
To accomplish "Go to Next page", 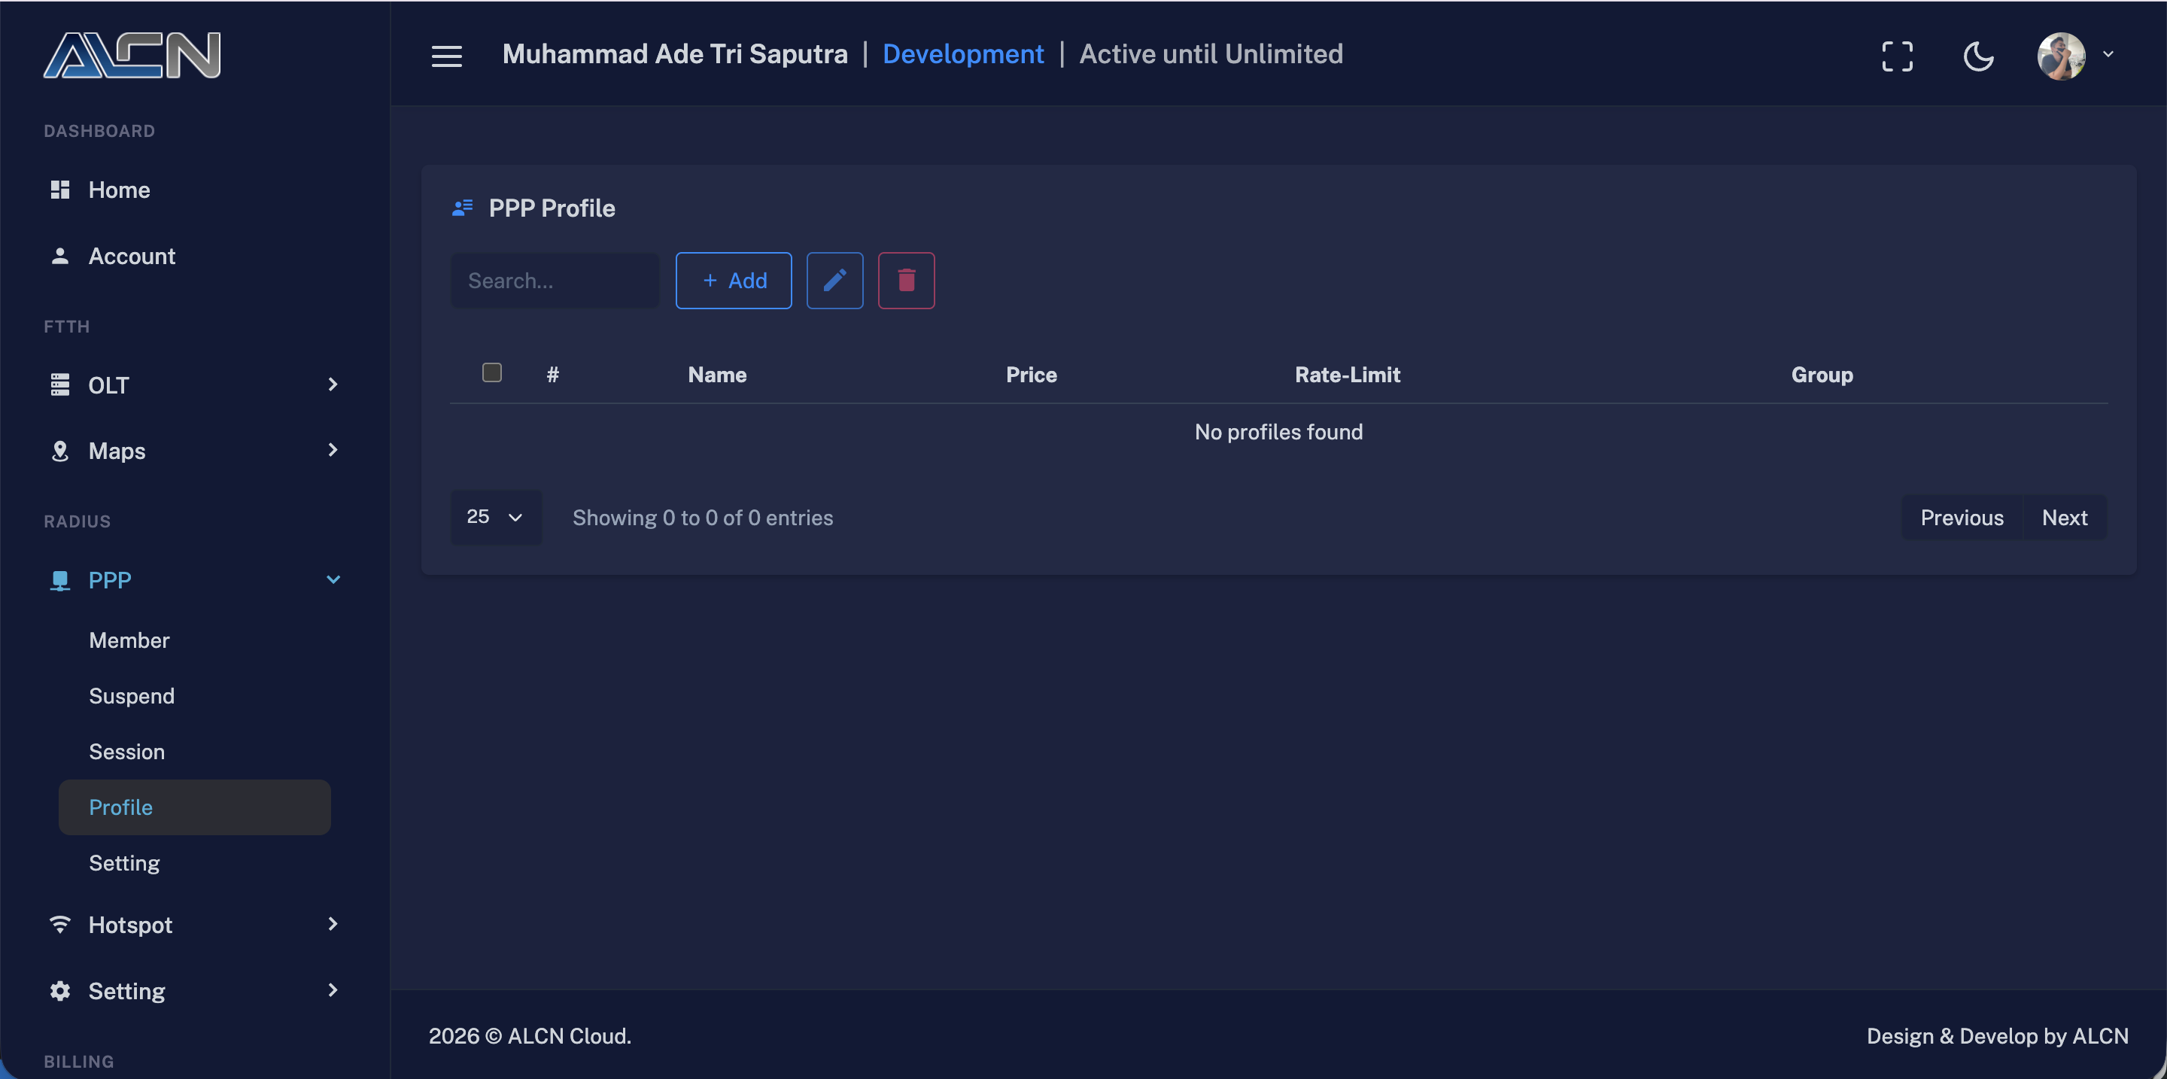I will (2065, 517).
